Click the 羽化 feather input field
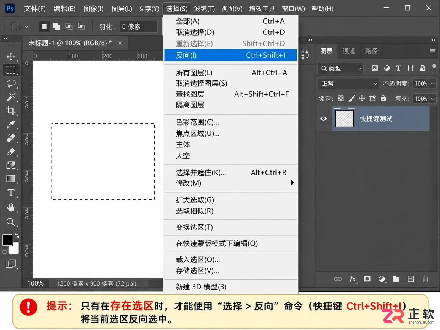440x330 pixels. [x=138, y=27]
